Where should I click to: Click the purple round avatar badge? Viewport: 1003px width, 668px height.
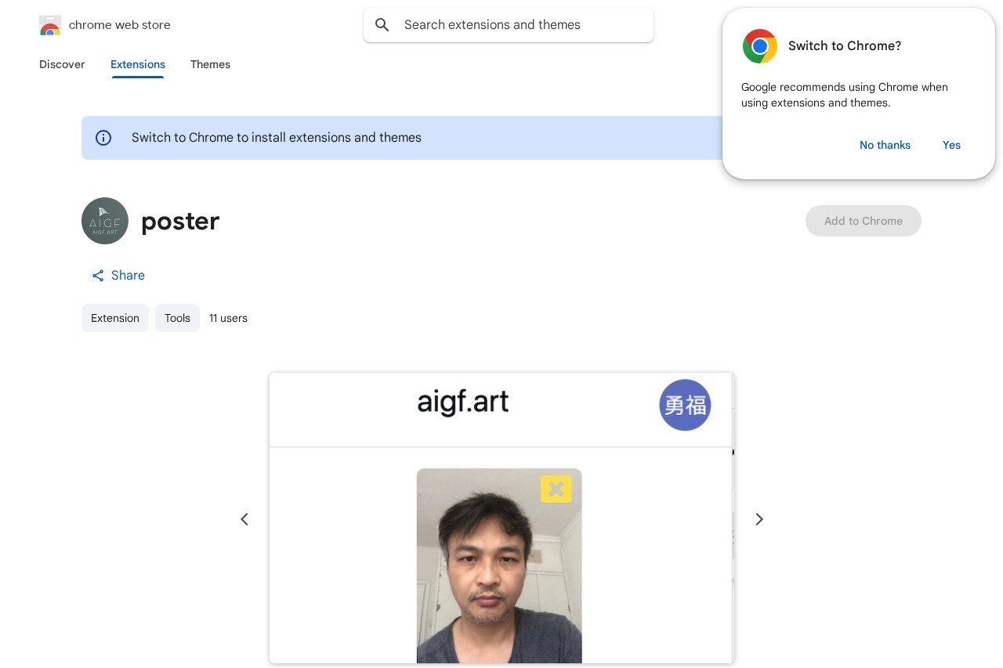click(684, 405)
